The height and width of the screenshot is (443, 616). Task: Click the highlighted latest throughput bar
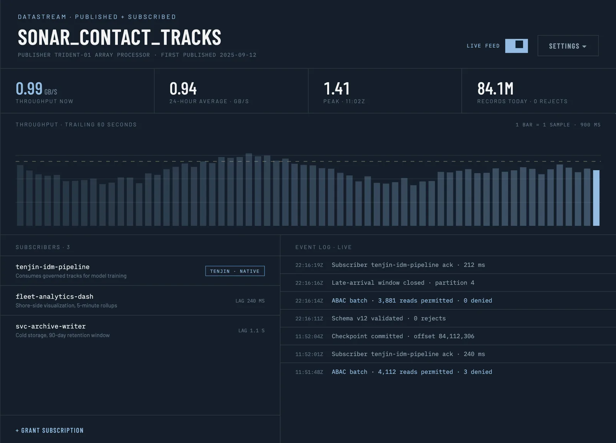pos(596,198)
